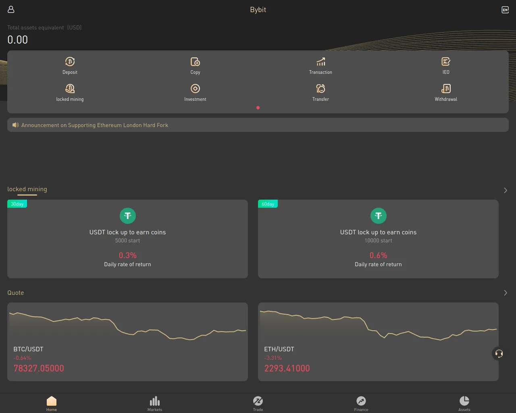The width and height of the screenshot is (516, 413).
Task: Switch language with the EN icon
Action: click(505, 10)
